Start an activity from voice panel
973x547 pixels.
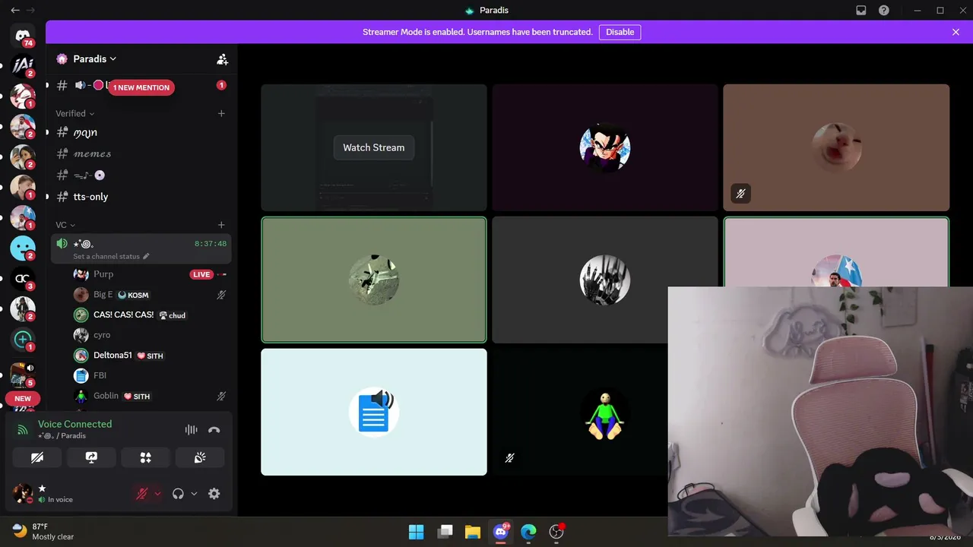145,457
